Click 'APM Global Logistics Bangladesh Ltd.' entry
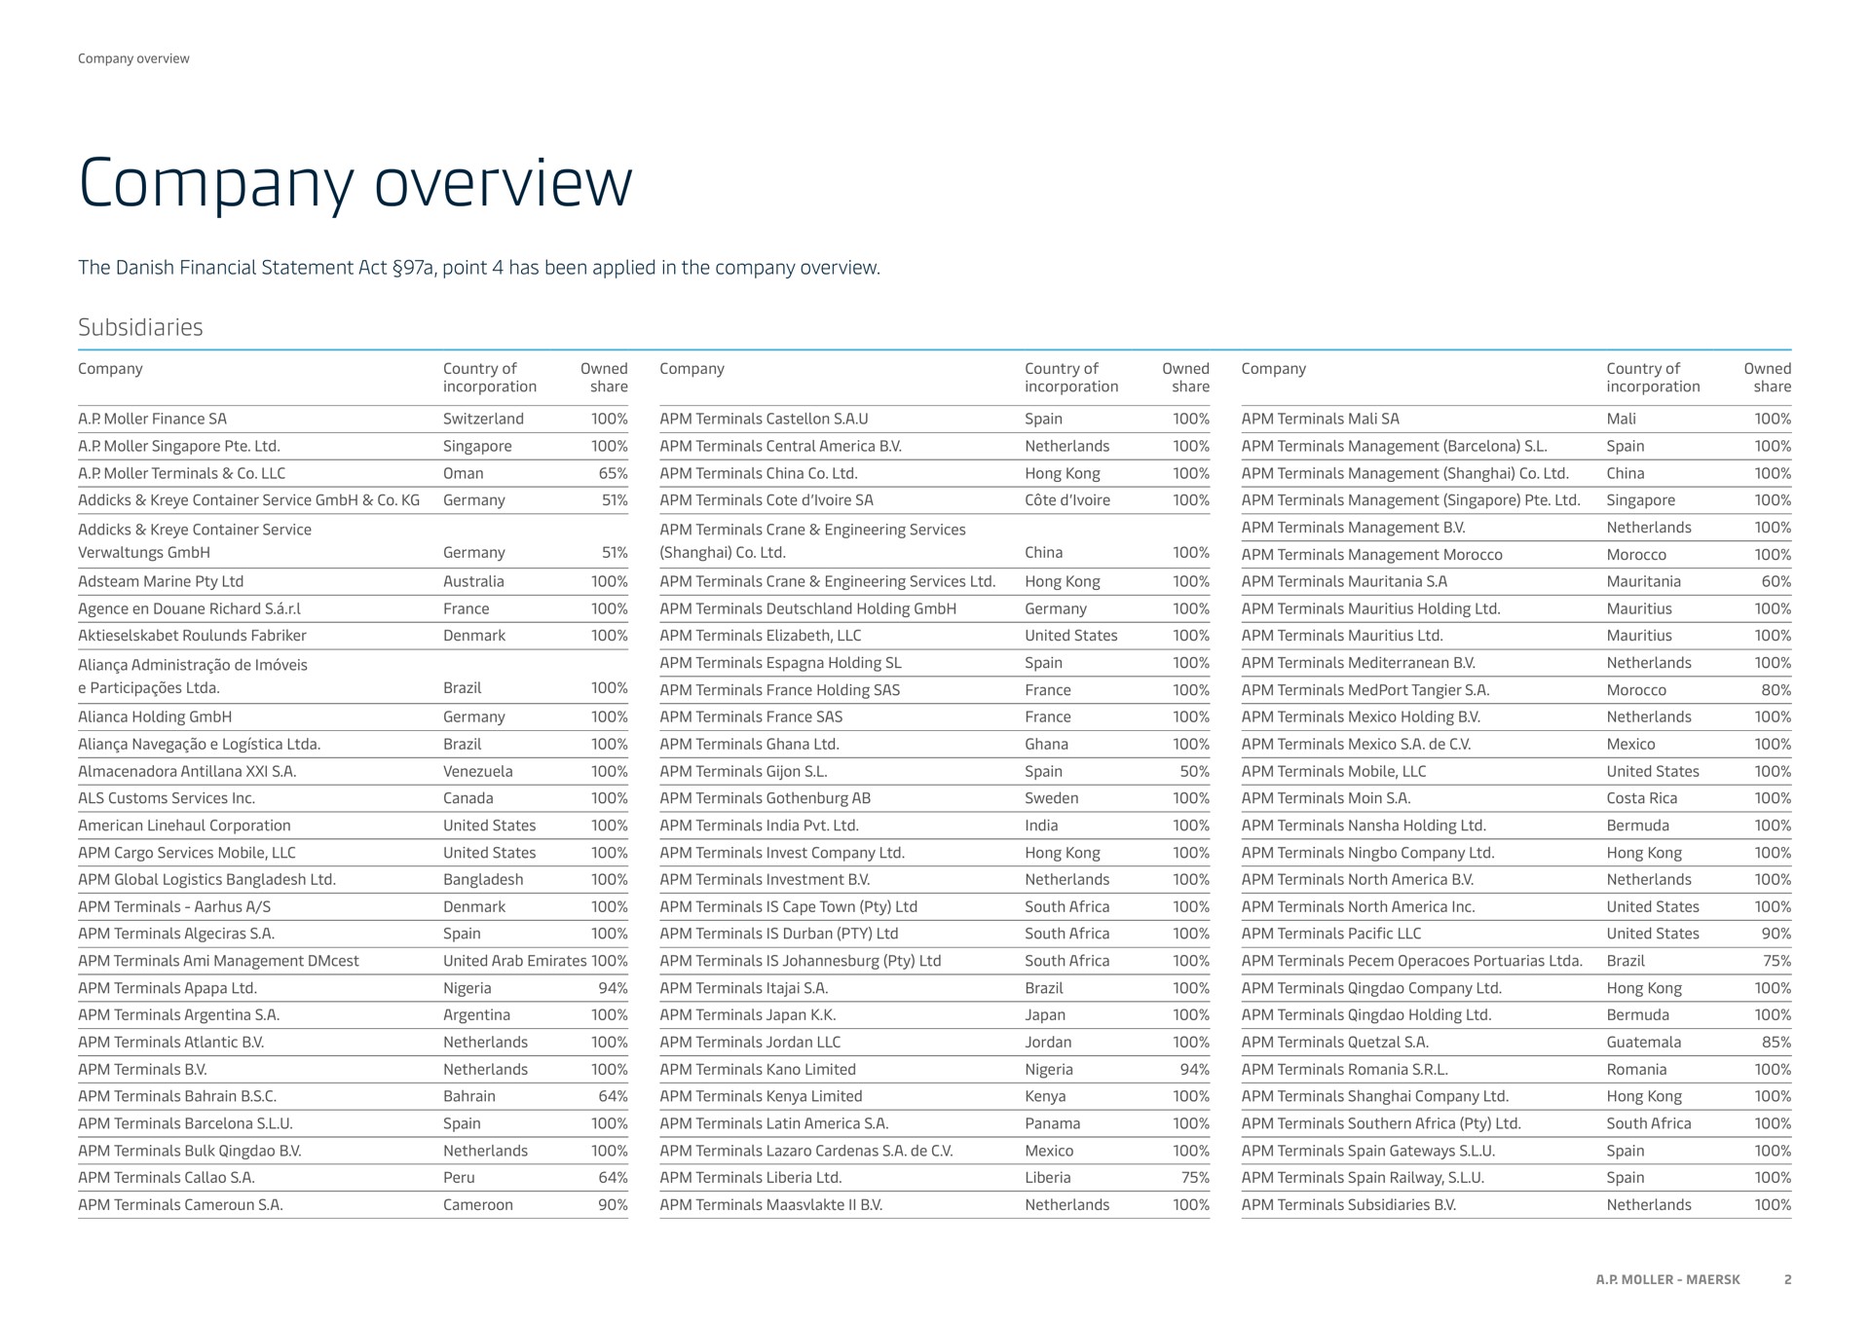1870x1322 pixels. tap(206, 879)
